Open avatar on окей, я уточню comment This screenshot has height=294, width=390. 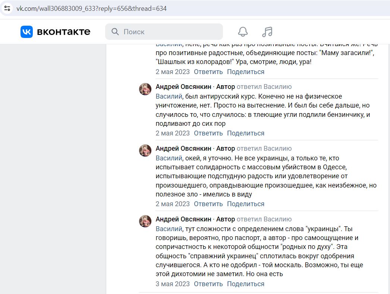[x=145, y=150]
